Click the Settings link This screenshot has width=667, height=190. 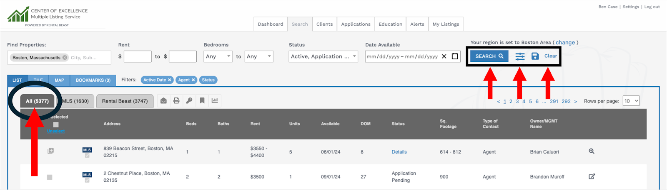631,7
